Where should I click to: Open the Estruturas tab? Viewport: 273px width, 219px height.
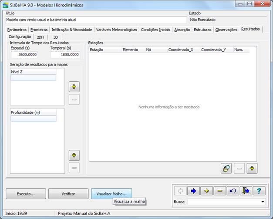[x=202, y=30]
